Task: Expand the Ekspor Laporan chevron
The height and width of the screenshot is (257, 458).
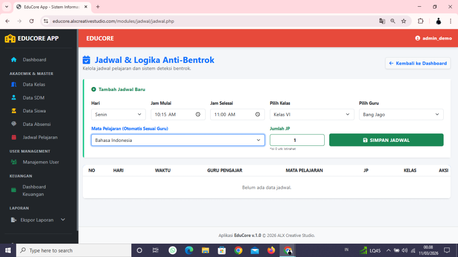Action: 63,220
